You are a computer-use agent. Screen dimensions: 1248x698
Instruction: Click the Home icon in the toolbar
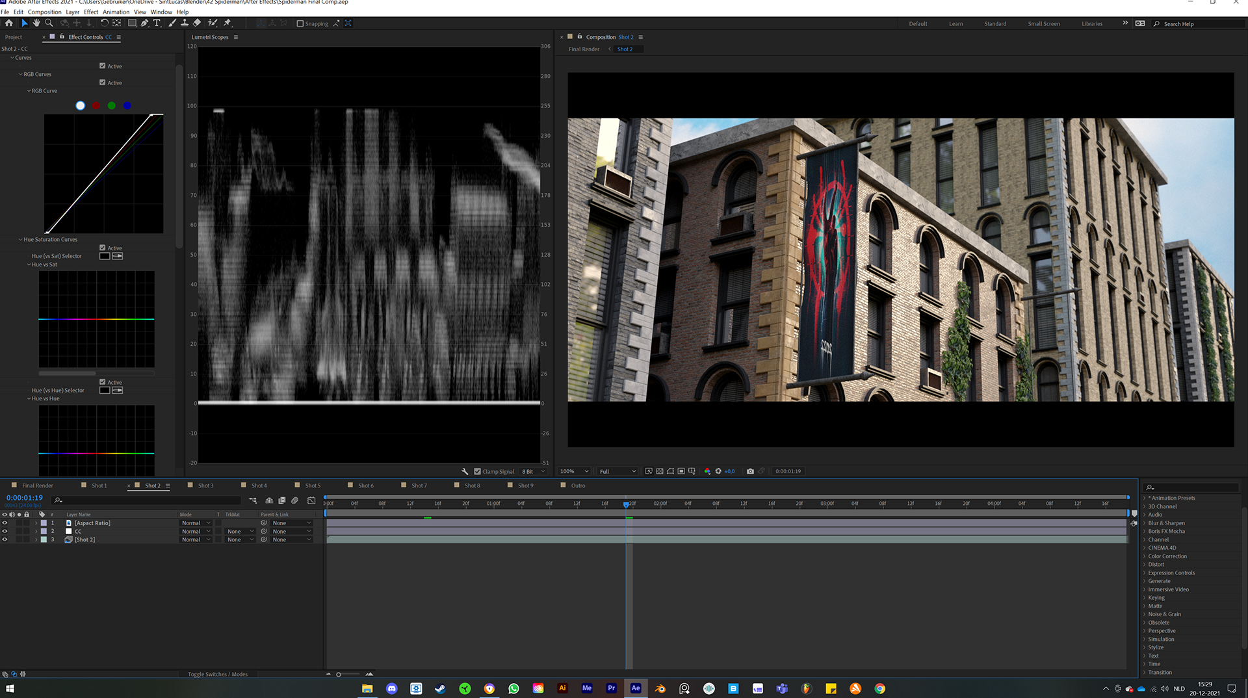pyautogui.click(x=9, y=23)
